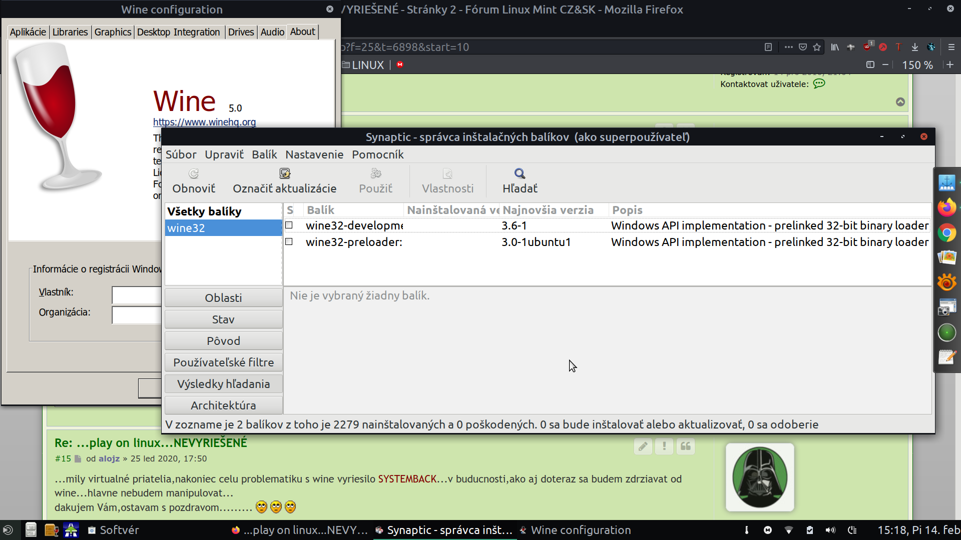Click the Obnoviť reload icon in Synaptic
The width and height of the screenshot is (961, 540).
coord(194,173)
